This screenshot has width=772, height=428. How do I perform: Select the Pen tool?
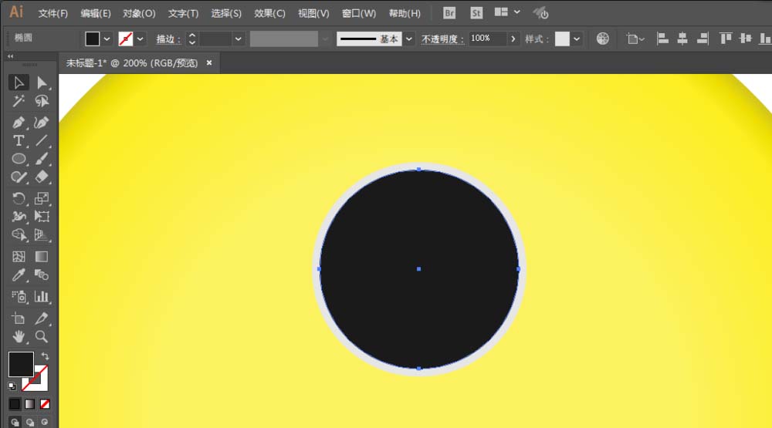coord(19,123)
